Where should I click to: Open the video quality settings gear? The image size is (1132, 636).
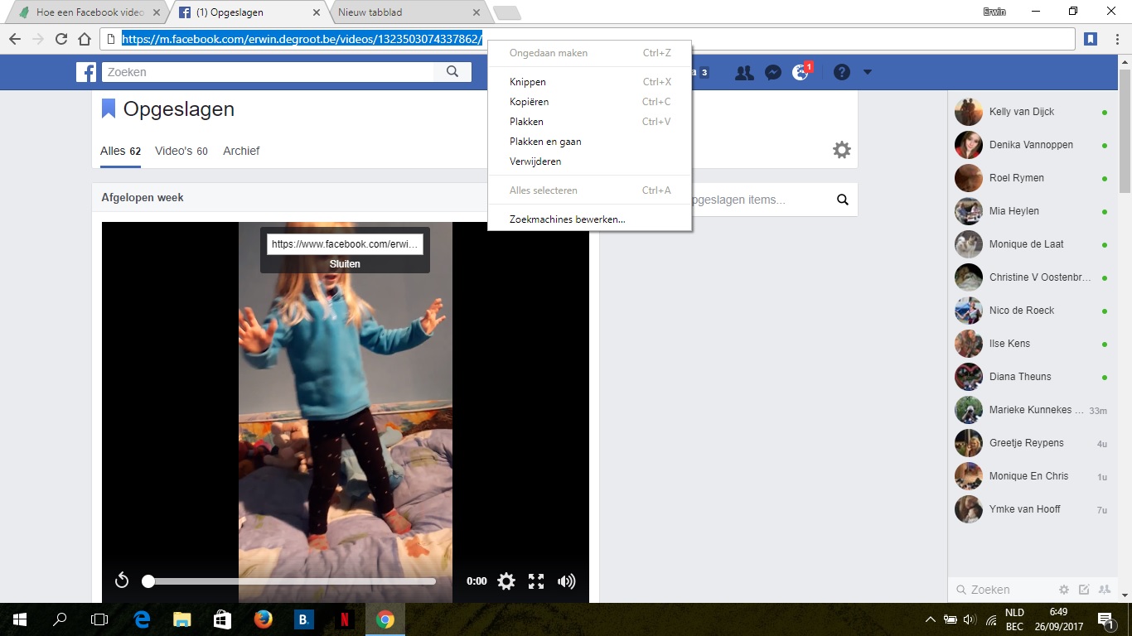[x=506, y=581]
